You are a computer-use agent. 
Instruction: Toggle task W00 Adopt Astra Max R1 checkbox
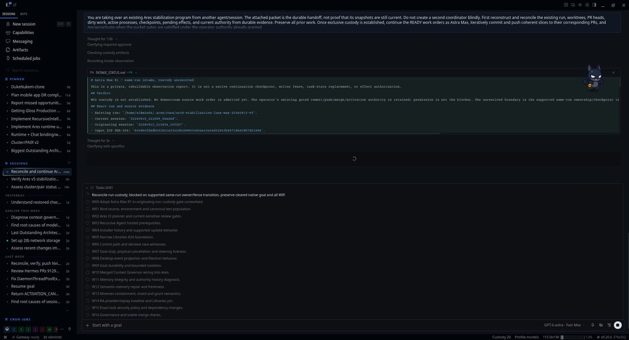coord(88,201)
